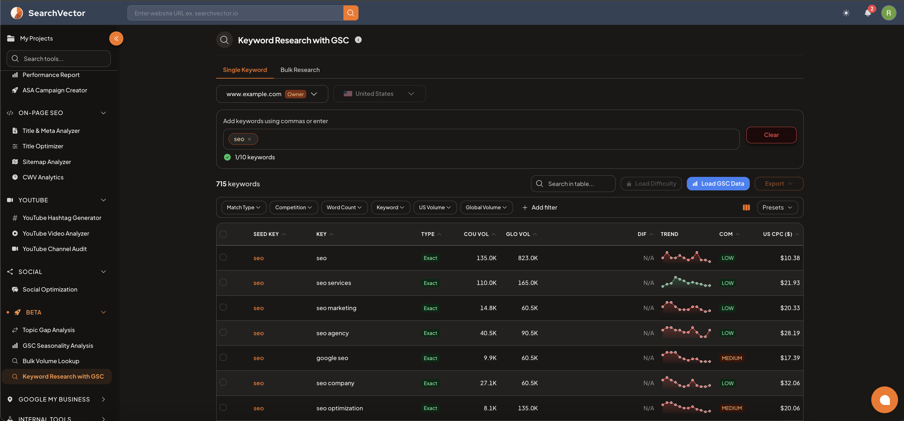Image resolution: width=904 pixels, height=421 pixels.
Task: Check the seo optimization row
Action: [223, 407]
